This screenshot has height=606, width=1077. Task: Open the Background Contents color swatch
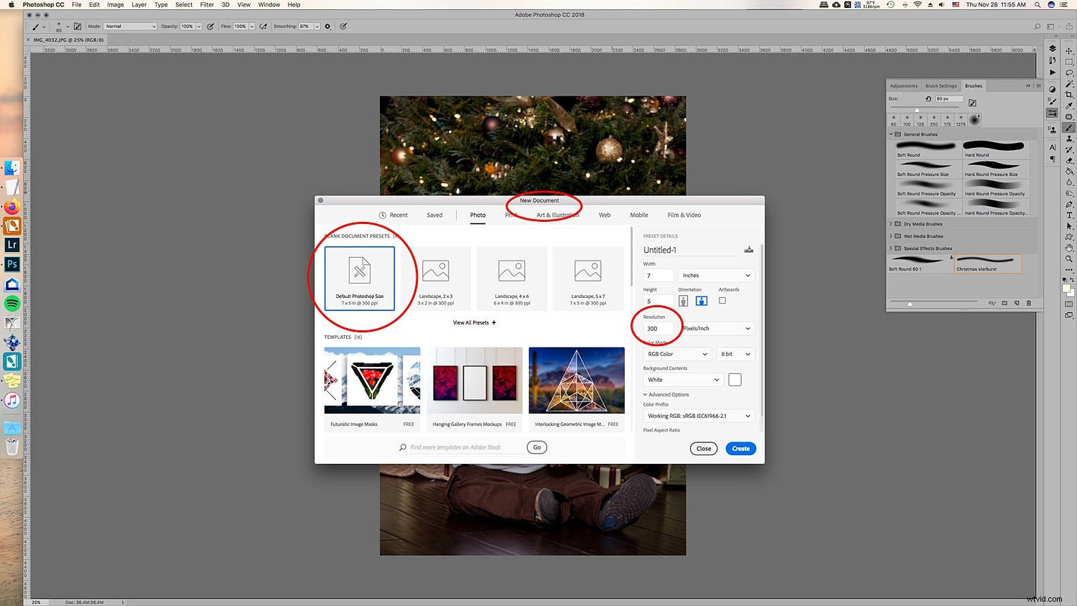pyautogui.click(x=735, y=379)
